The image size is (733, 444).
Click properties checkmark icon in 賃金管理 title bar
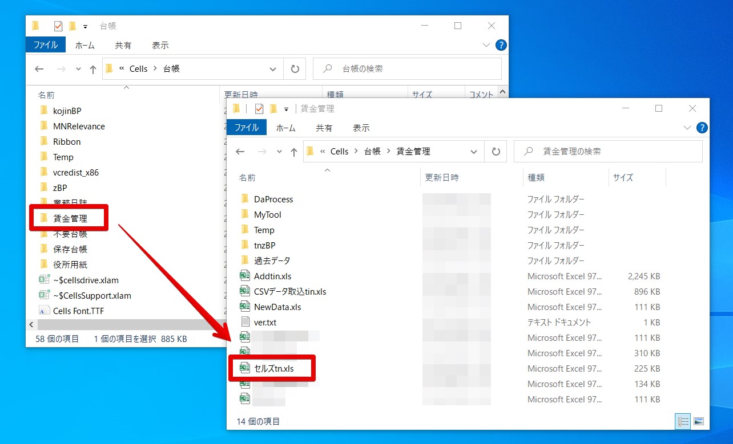pos(259,108)
